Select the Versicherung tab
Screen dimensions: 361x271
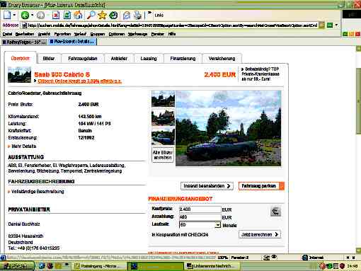[x=222, y=58]
